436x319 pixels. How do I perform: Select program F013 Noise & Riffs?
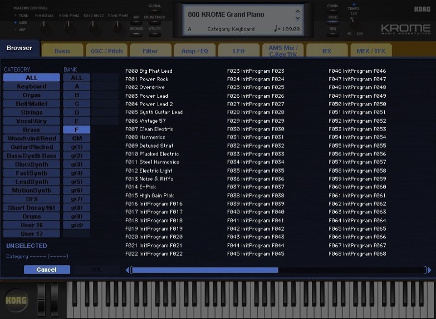(x=149, y=179)
